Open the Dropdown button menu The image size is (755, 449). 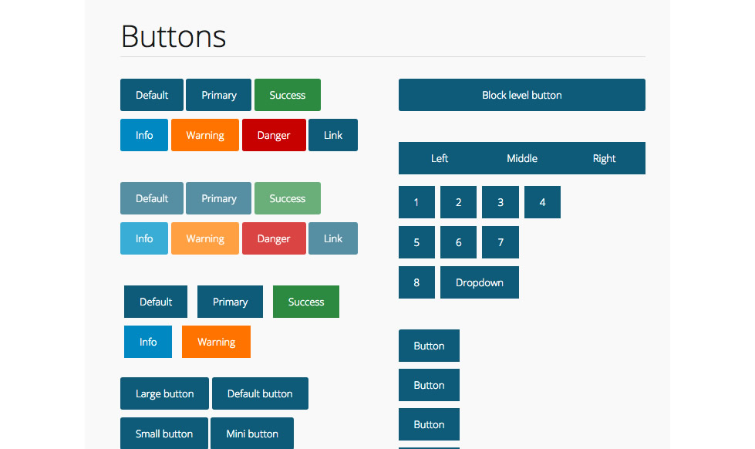(479, 282)
